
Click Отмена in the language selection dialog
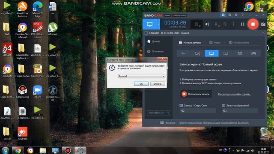tap(158, 84)
